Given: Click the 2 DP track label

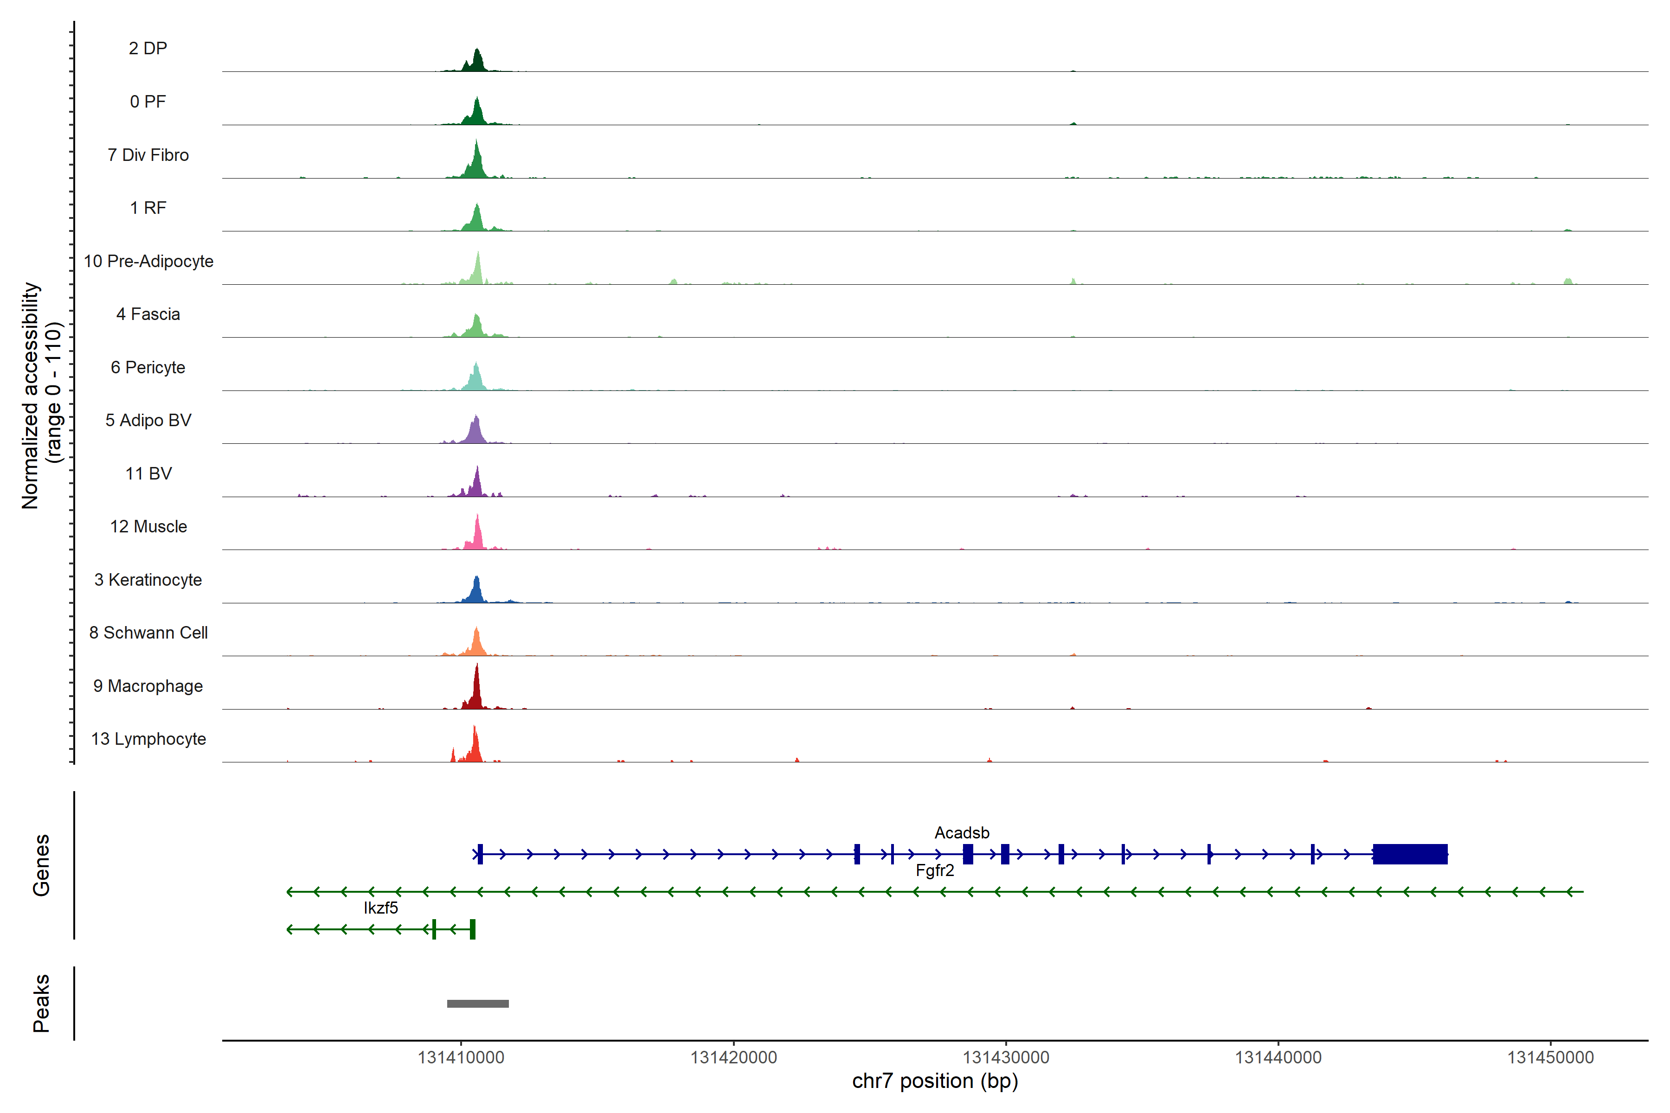Looking at the screenshot, I should [148, 48].
